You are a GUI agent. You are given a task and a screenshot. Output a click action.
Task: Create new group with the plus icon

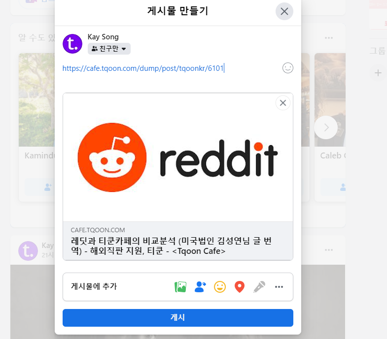pyautogui.click(x=378, y=73)
